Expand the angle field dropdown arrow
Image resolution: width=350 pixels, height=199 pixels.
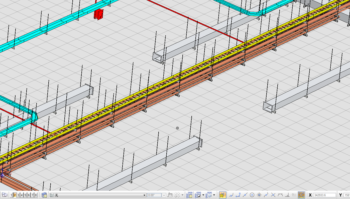click(x=164, y=195)
